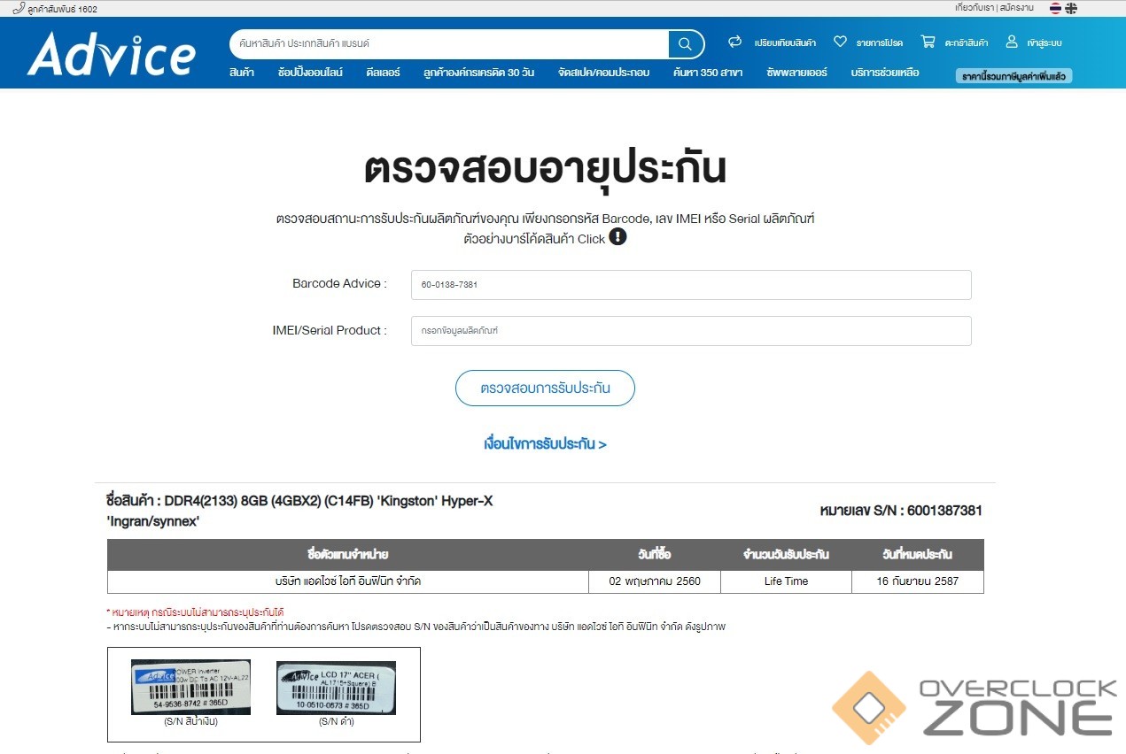Screen dimensions: 1126x754
Task: Click เข้าสู่ระบบ text link
Action: 1044,42
